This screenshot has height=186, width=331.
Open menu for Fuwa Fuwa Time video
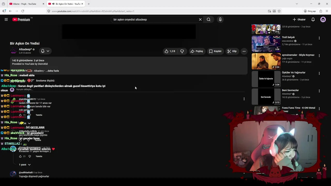[x=319, y=109]
